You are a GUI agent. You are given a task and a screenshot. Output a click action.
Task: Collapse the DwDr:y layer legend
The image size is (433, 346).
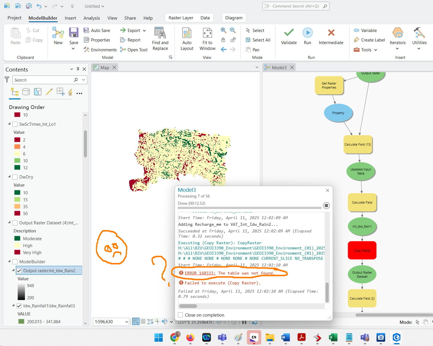(9, 177)
